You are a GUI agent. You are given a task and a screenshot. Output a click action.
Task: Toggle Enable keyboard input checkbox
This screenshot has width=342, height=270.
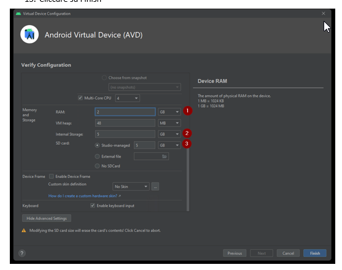(x=93, y=206)
